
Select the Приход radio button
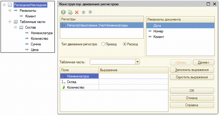pyautogui.click(x=103, y=44)
